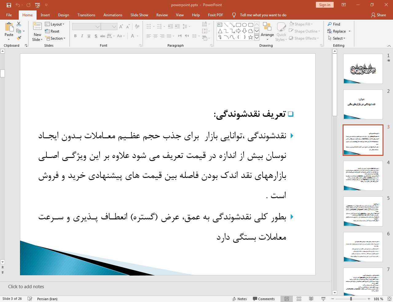The height and width of the screenshot is (302, 393).
Task: Open the Section dropdown
Action: tap(55, 38)
